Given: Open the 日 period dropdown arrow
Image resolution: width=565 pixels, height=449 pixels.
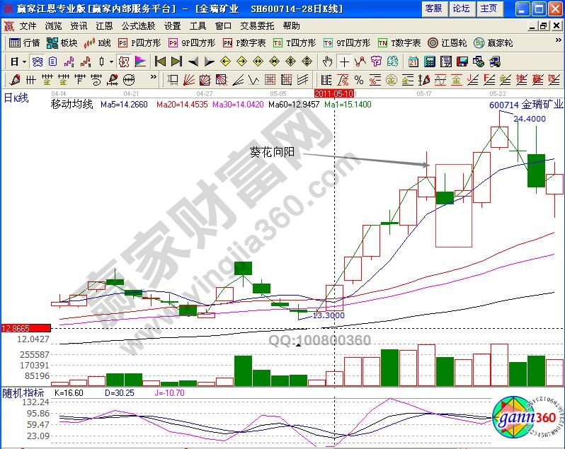Looking at the screenshot, I should coord(24,62).
